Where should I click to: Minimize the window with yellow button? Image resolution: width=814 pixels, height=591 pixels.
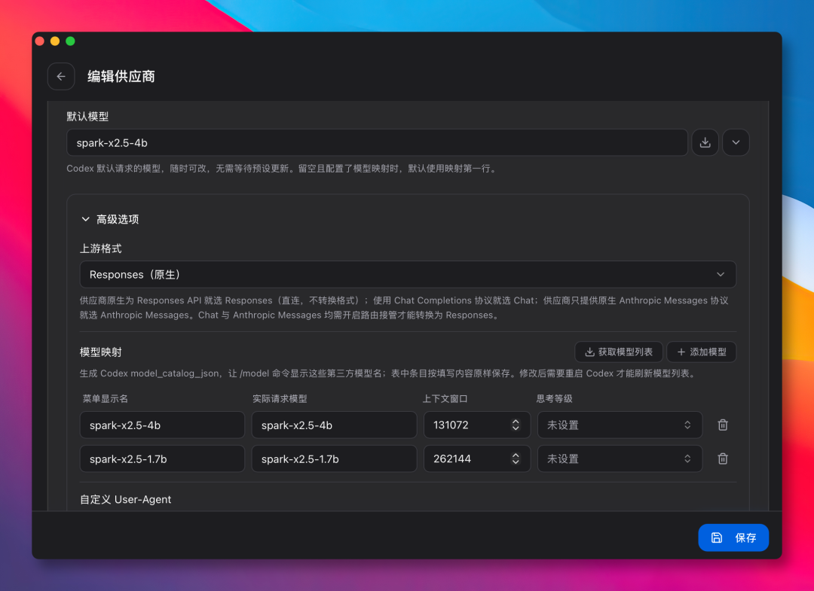coord(55,41)
